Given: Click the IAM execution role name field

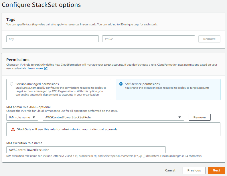Looking at the screenshot, I should (86, 150).
